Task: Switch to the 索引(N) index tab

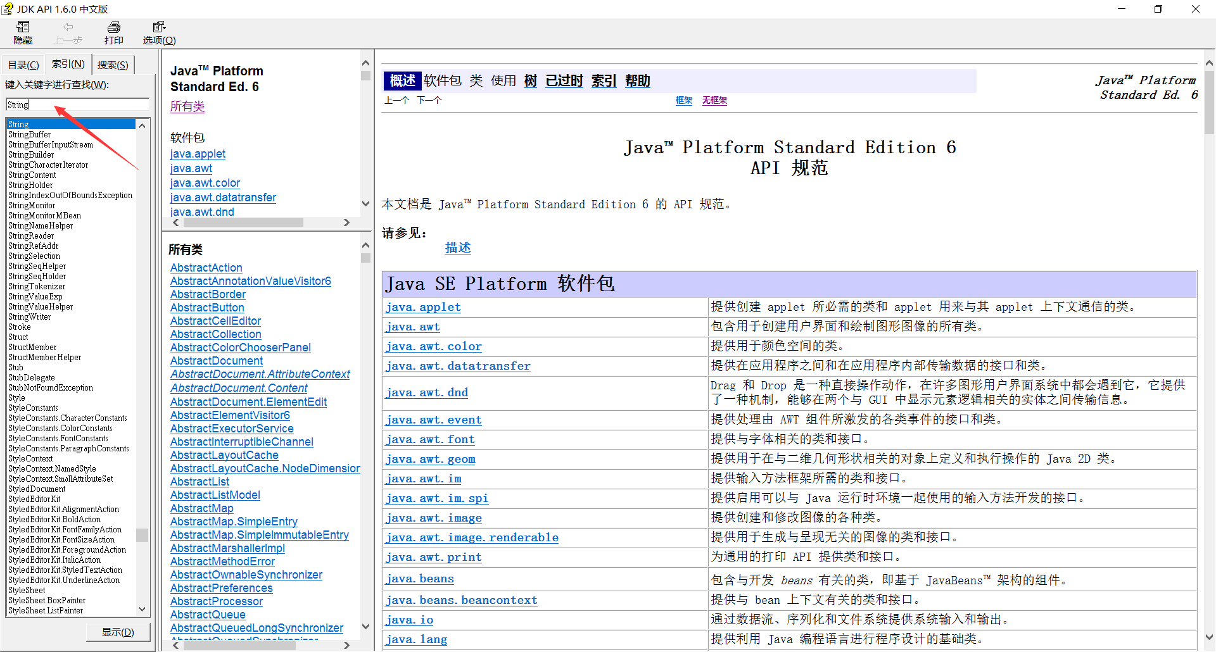Action: [x=68, y=64]
